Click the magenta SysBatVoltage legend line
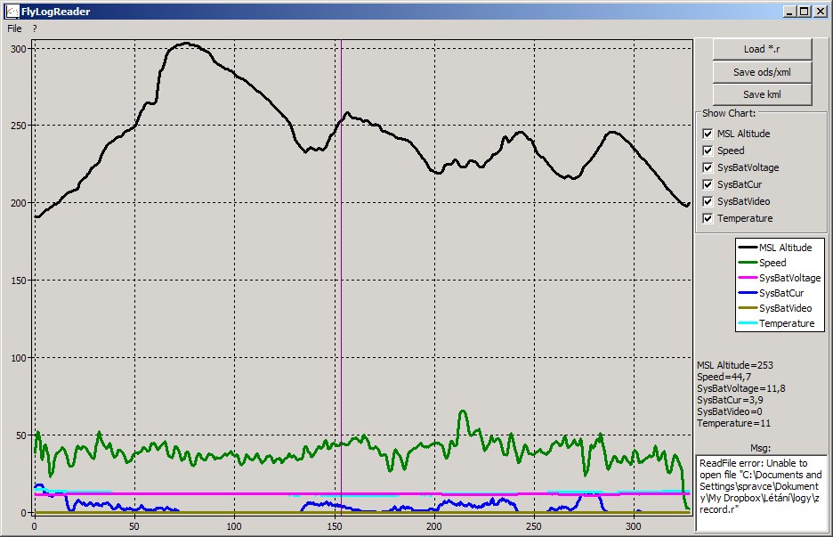Image resolution: width=833 pixels, height=537 pixels. [x=748, y=279]
